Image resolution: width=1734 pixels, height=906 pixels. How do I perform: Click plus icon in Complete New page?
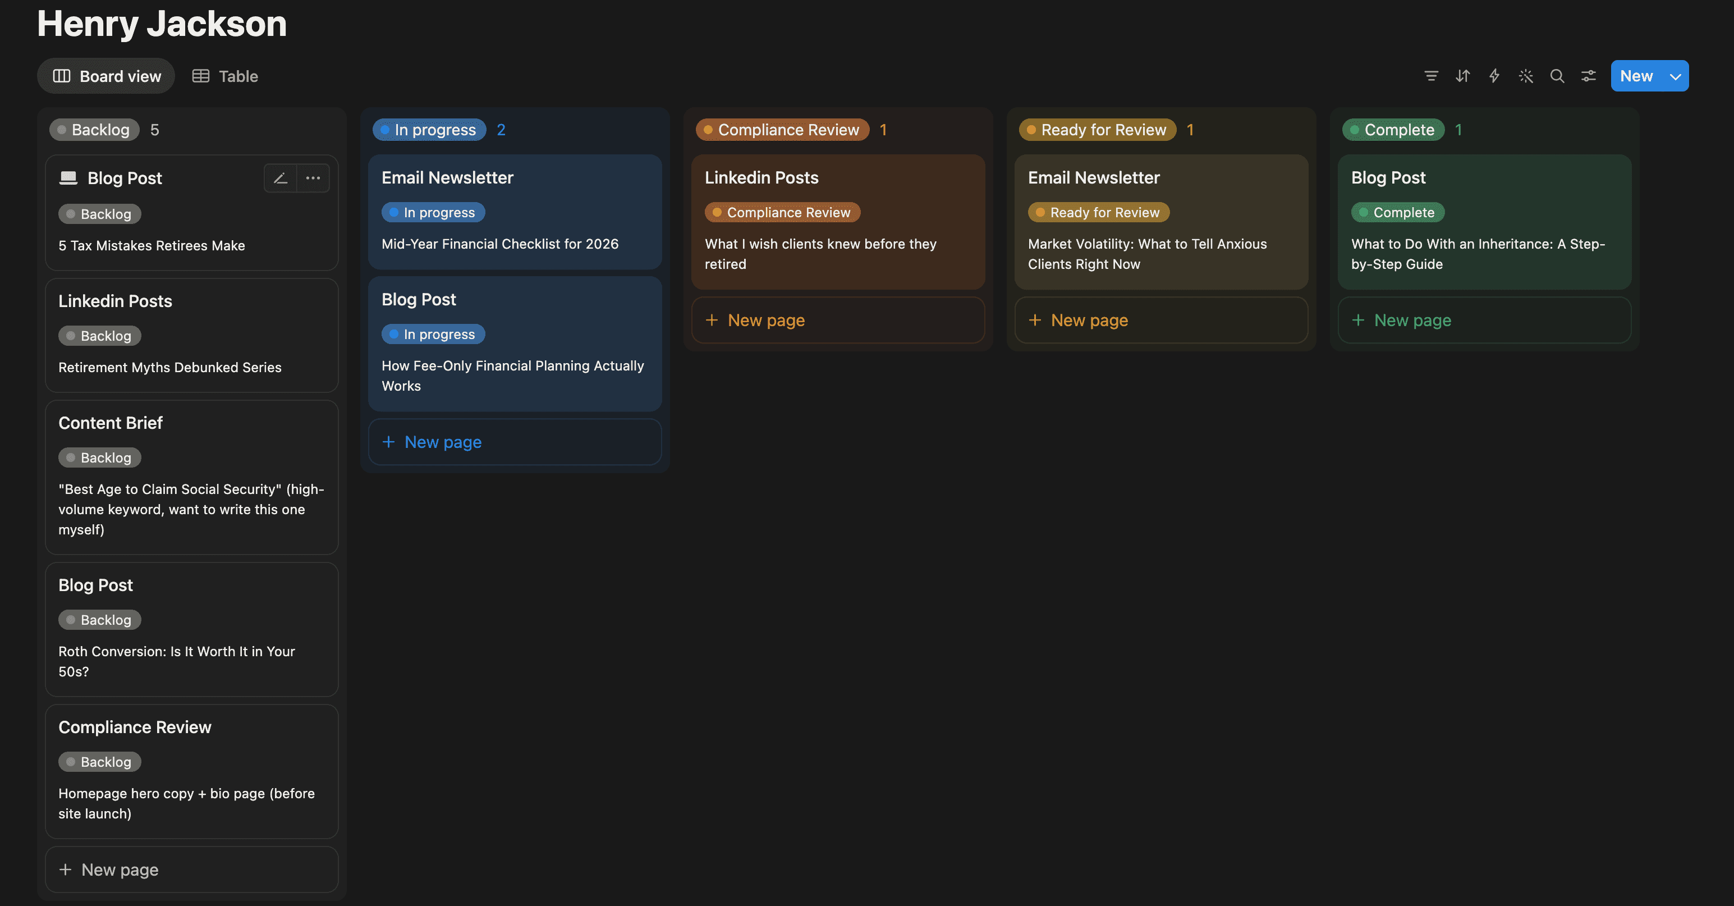(x=1359, y=320)
